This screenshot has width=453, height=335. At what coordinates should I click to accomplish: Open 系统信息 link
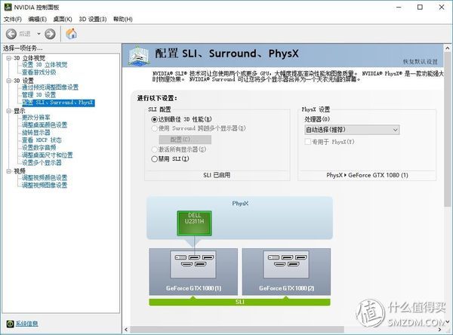click(x=26, y=324)
